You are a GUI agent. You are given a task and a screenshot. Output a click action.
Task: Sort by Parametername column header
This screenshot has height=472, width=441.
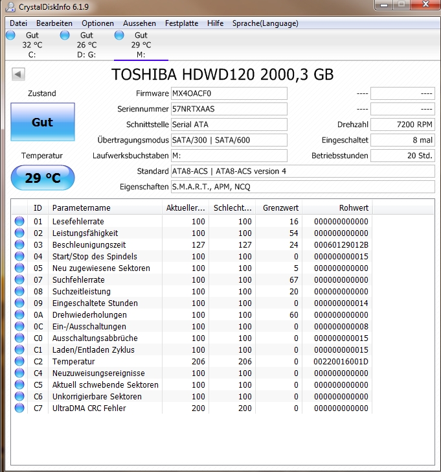[x=105, y=207]
